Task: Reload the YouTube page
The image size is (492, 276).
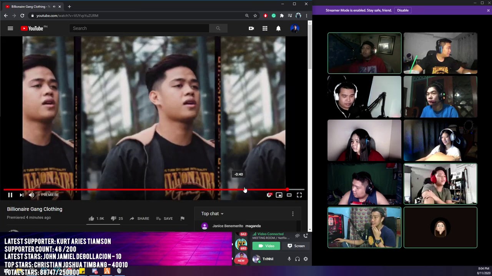Action: (x=22, y=16)
